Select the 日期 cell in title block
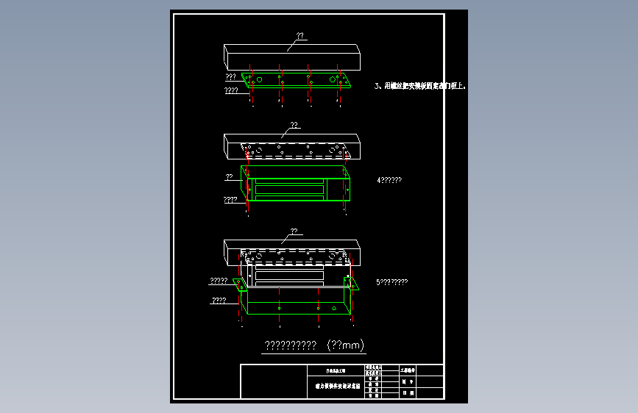 pyautogui.click(x=407, y=393)
